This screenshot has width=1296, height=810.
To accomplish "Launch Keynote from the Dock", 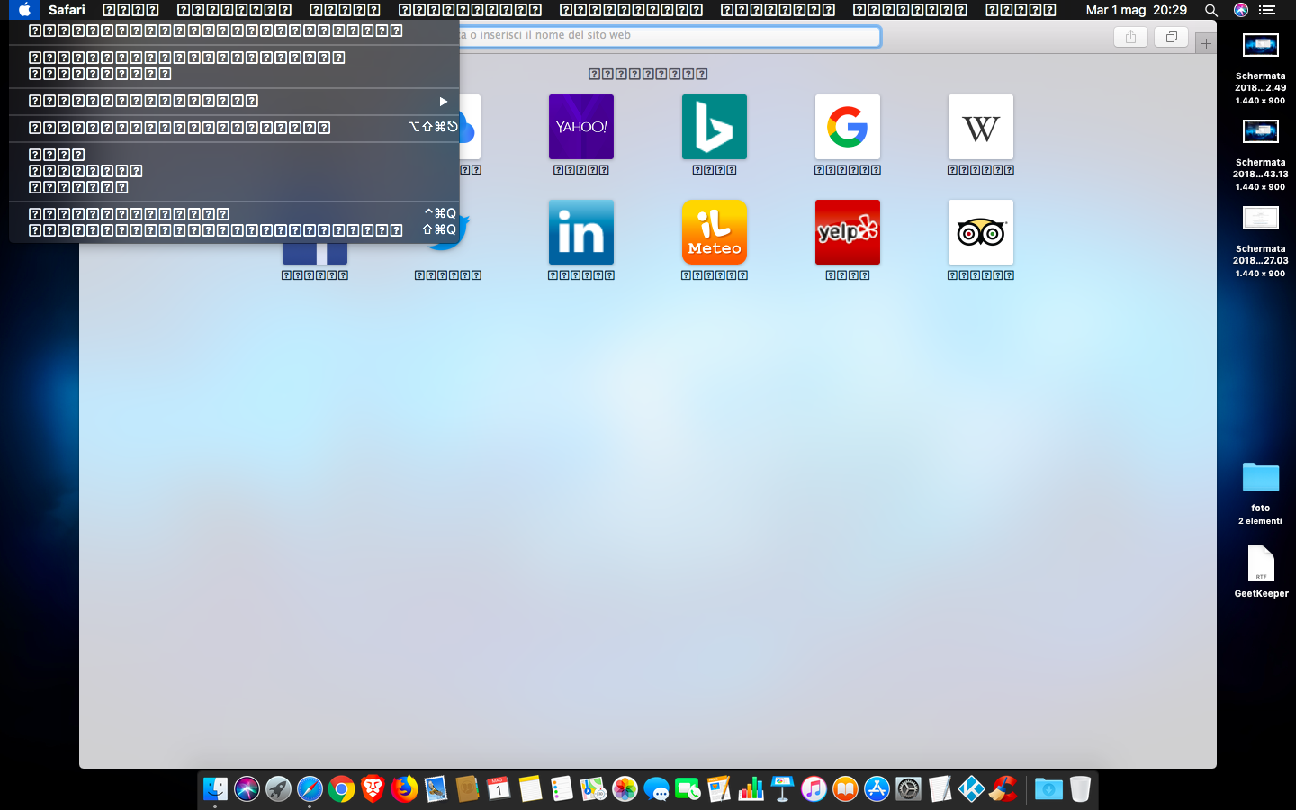I will [782, 789].
